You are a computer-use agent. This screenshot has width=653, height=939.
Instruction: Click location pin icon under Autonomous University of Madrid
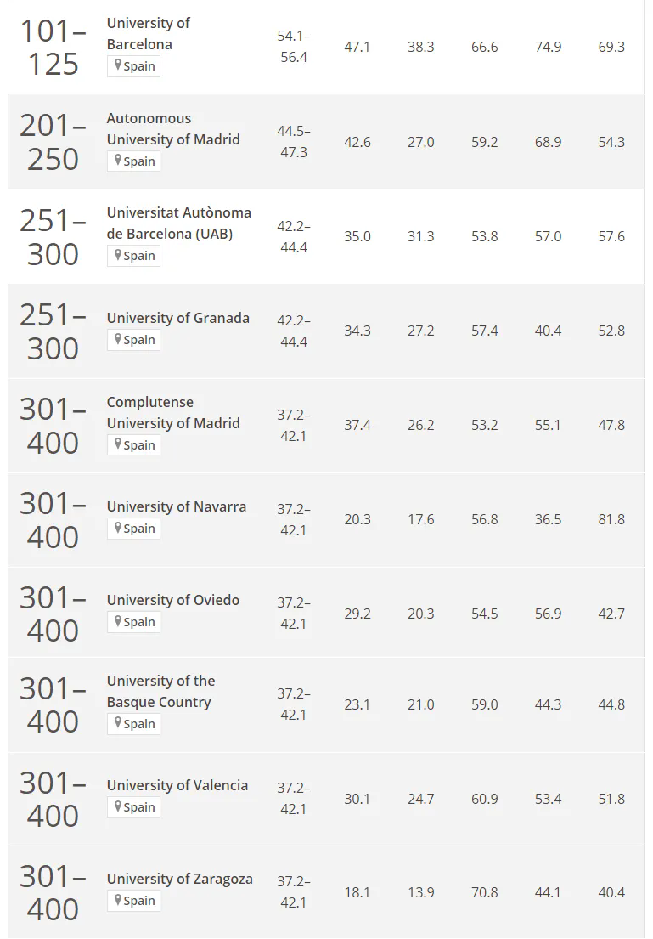[x=118, y=161]
